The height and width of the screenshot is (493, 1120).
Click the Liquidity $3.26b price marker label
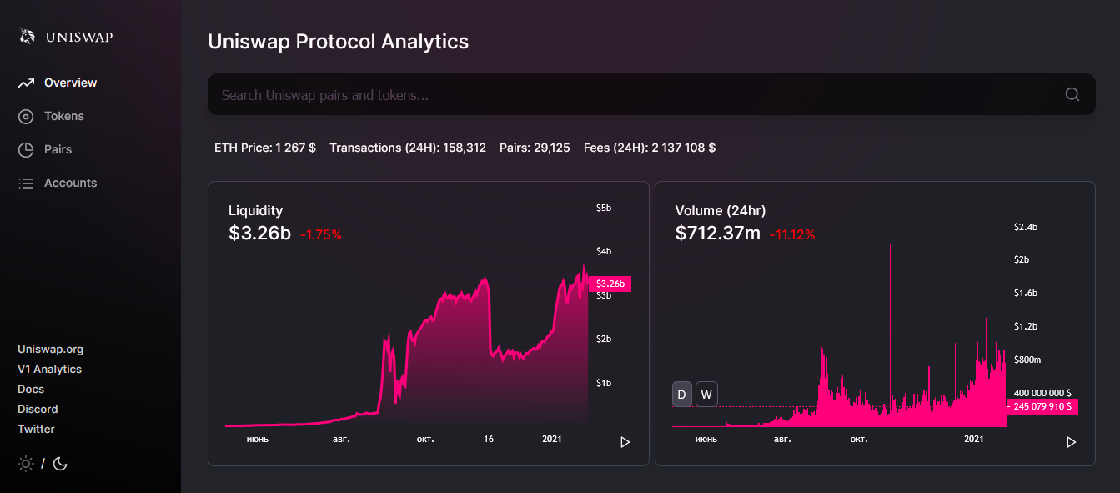610,284
